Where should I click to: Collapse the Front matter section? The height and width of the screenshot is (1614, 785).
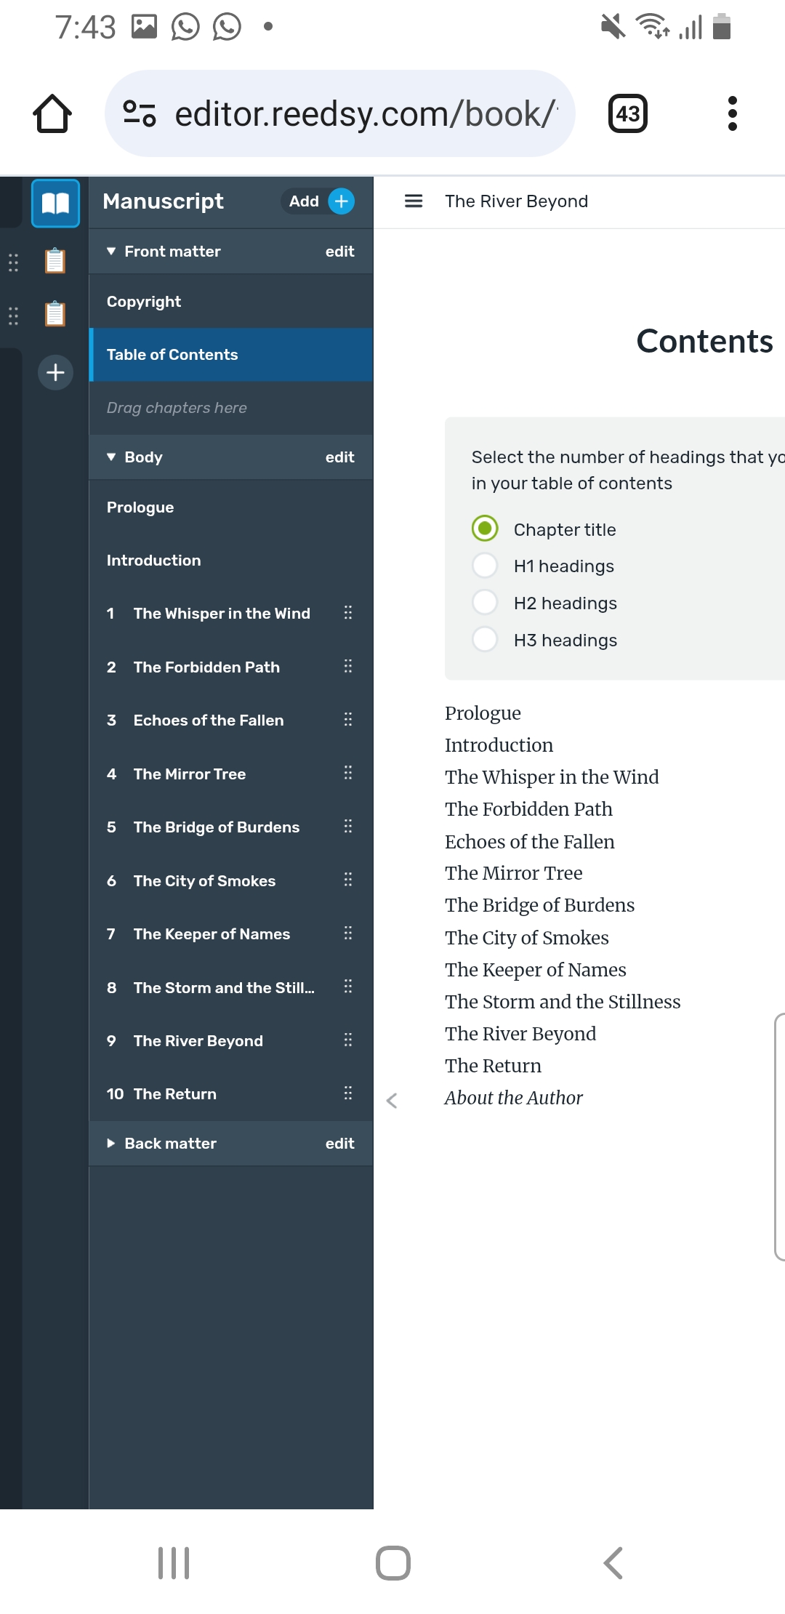tap(111, 252)
